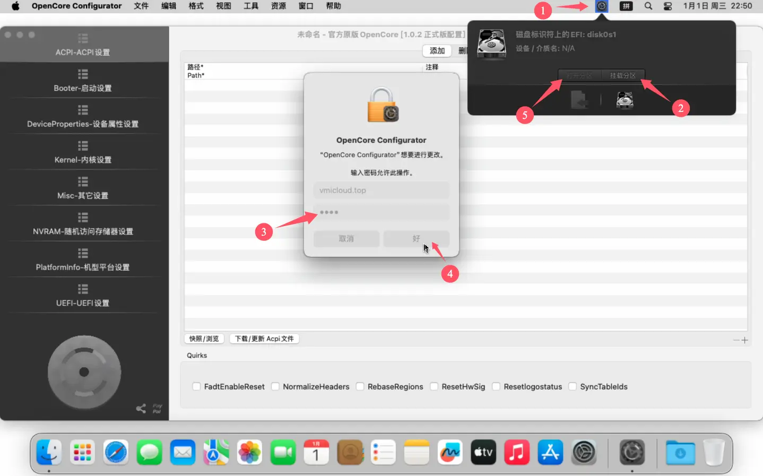Open the 帮助 menu
The image size is (763, 476).
(x=333, y=6)
